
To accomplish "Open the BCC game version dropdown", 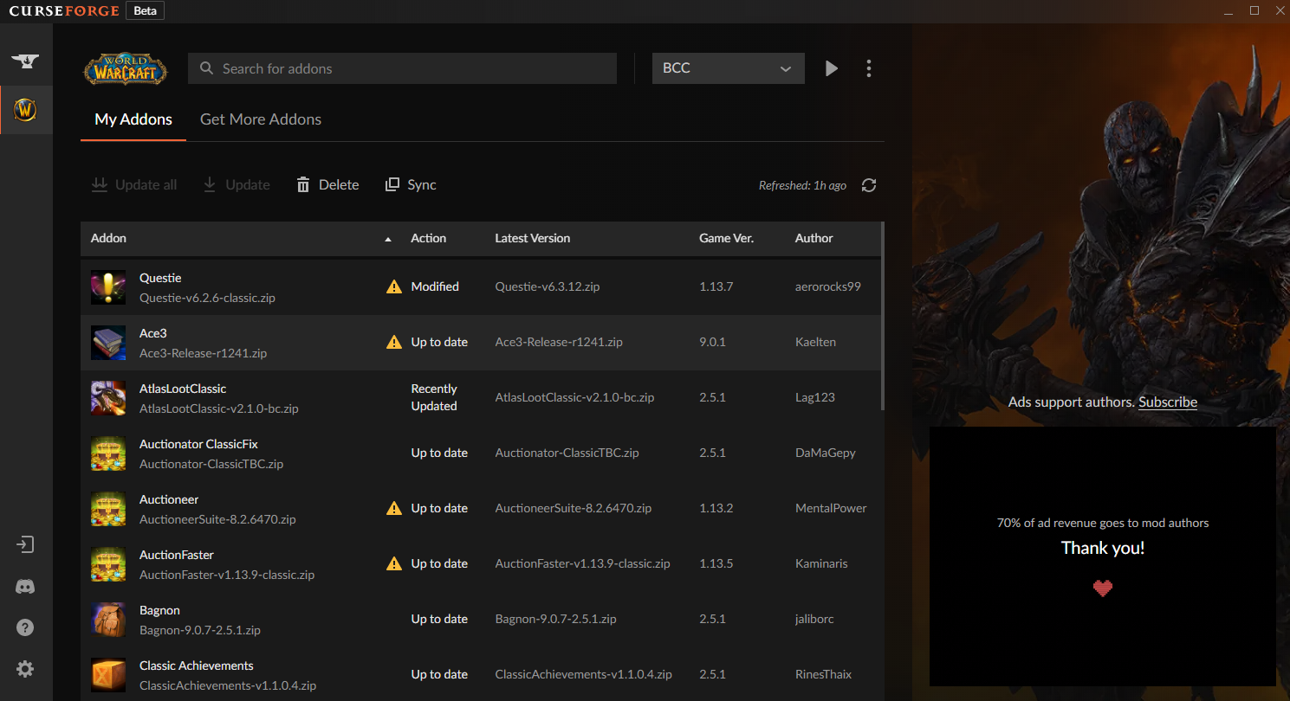I will (x=728, y=68).
